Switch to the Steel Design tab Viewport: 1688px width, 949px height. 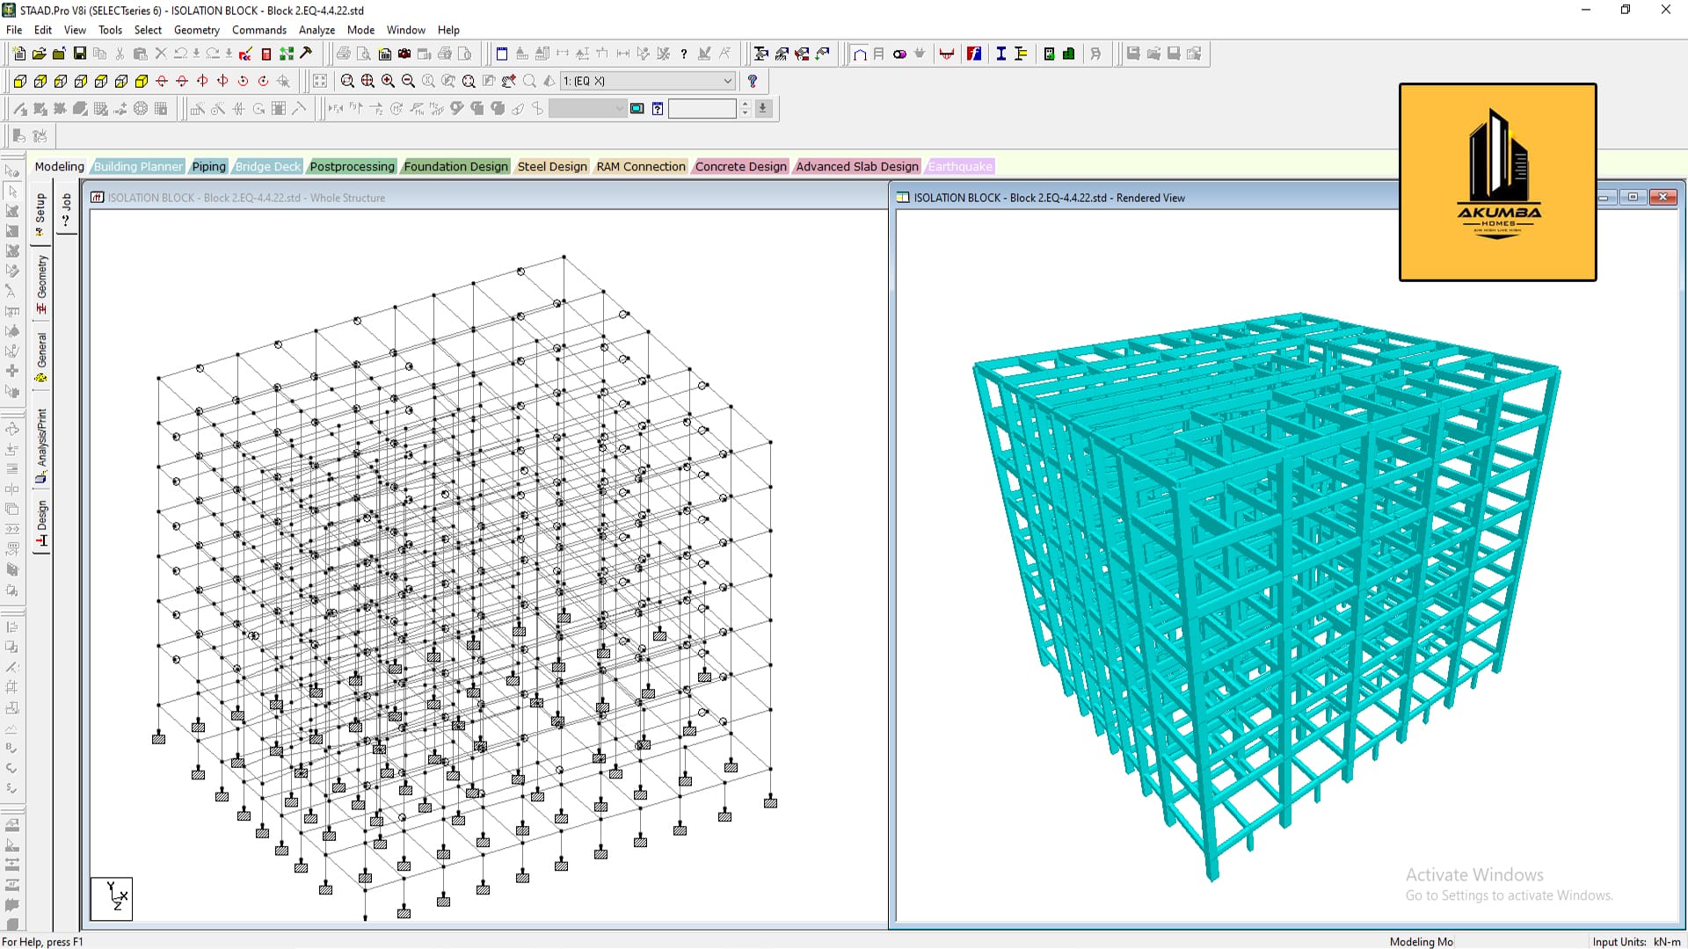coord(552,167)
